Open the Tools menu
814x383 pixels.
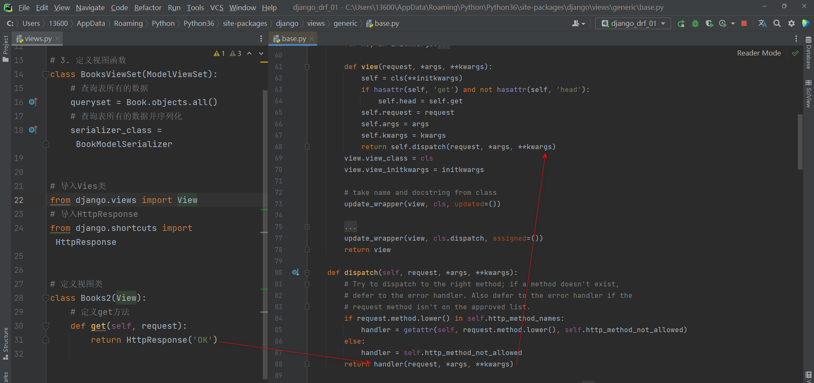tap(195, 8)
